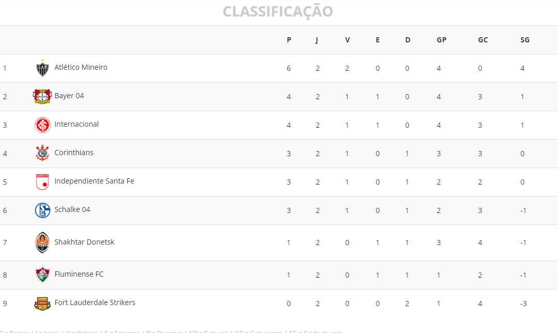Click the GC goals-against column header
The width and height of the screenshot is (560, 333).
coord(483,40)
